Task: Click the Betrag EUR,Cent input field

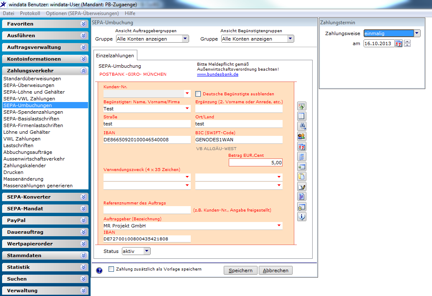Action: tap(256, 163)
